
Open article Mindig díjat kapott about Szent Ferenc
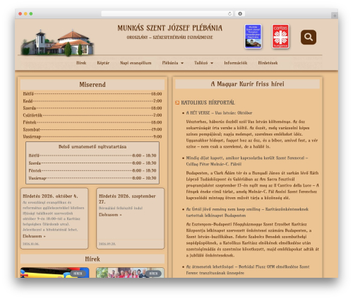click(247, 161)
